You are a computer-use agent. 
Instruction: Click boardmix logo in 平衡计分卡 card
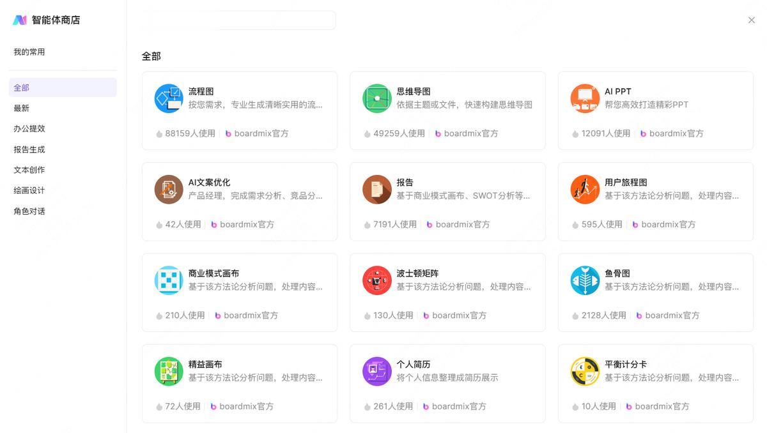pyautogui.click(x=629, y=406)
